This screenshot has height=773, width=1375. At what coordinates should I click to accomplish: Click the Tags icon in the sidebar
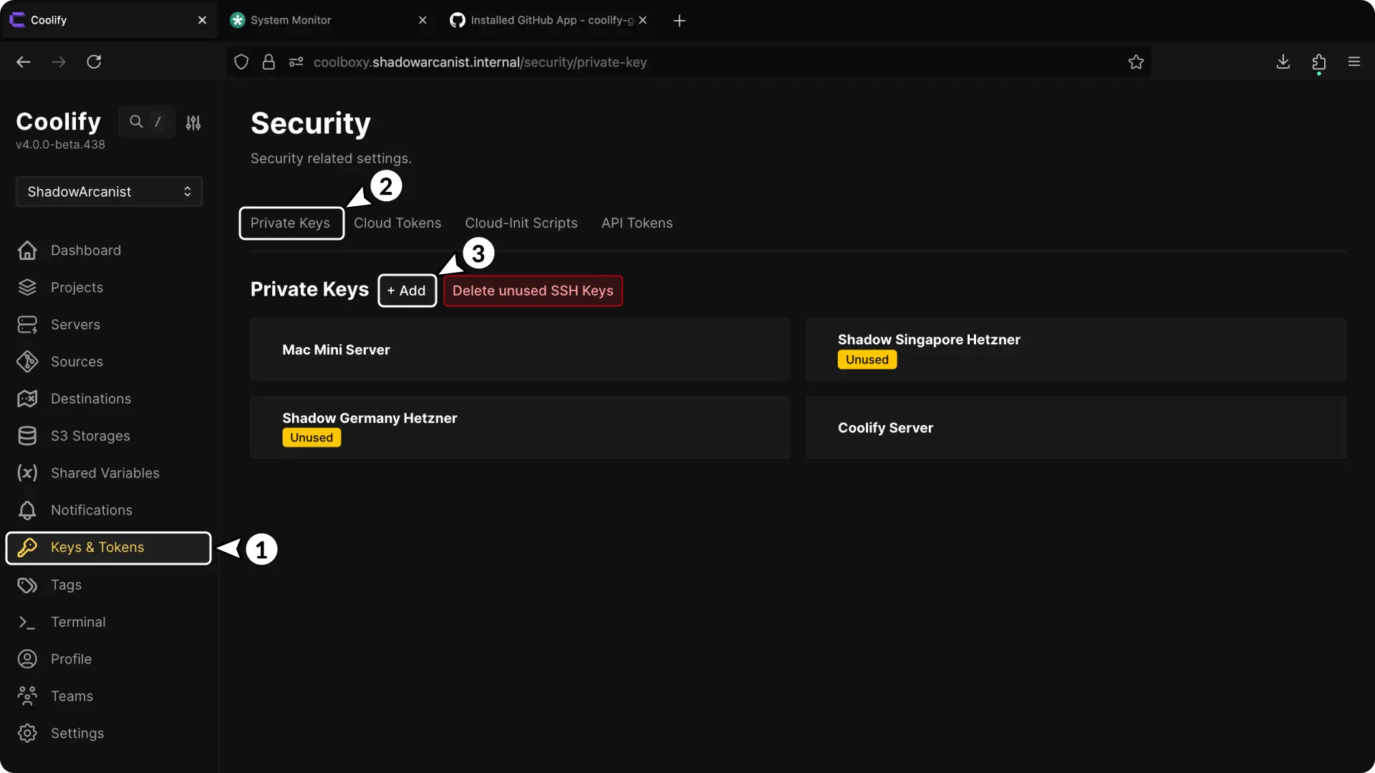tap(27, 585)
